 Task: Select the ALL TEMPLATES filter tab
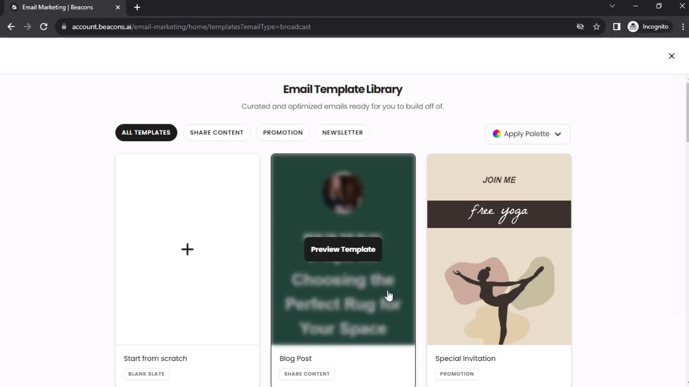[146, 132]
